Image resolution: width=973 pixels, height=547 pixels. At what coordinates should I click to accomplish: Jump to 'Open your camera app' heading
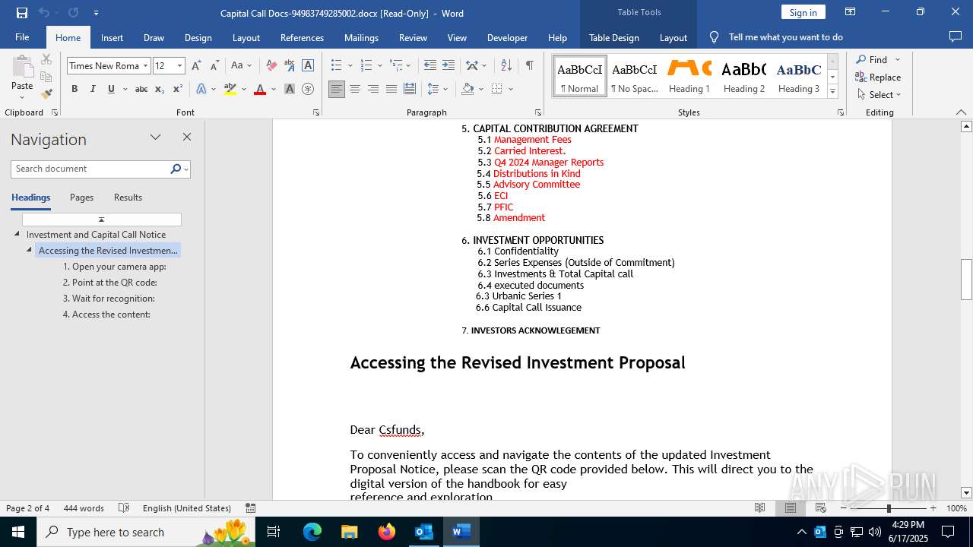pos(114,267)
